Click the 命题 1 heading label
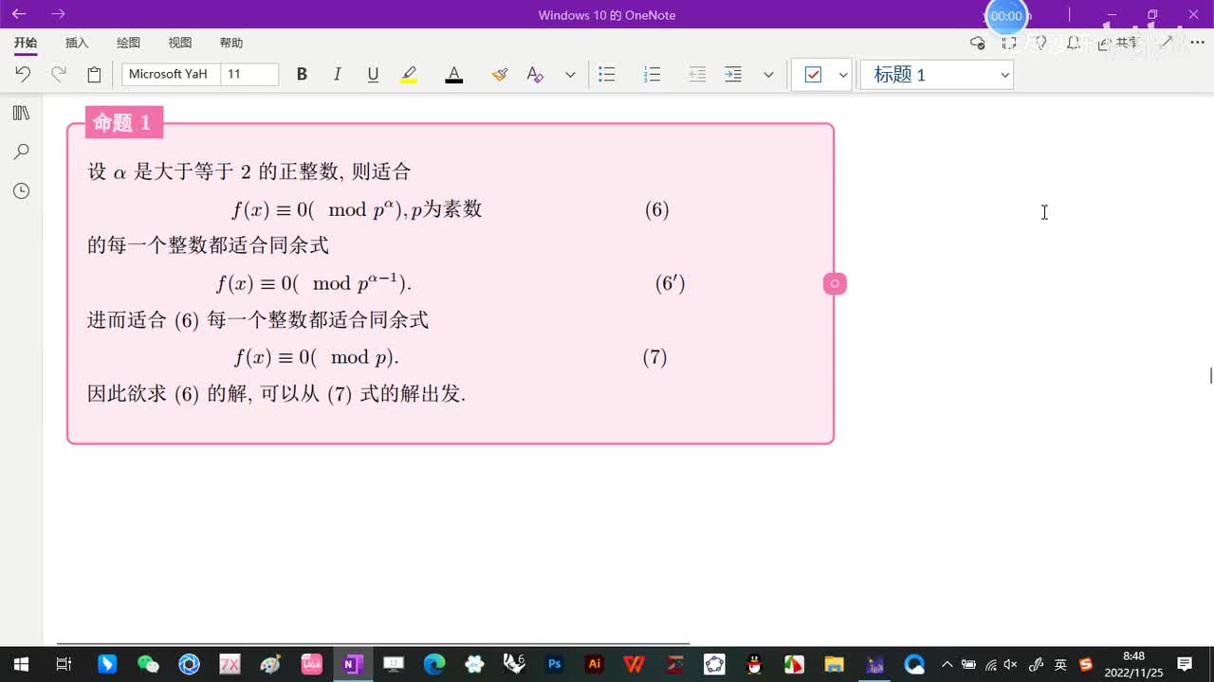 point(123,122)
